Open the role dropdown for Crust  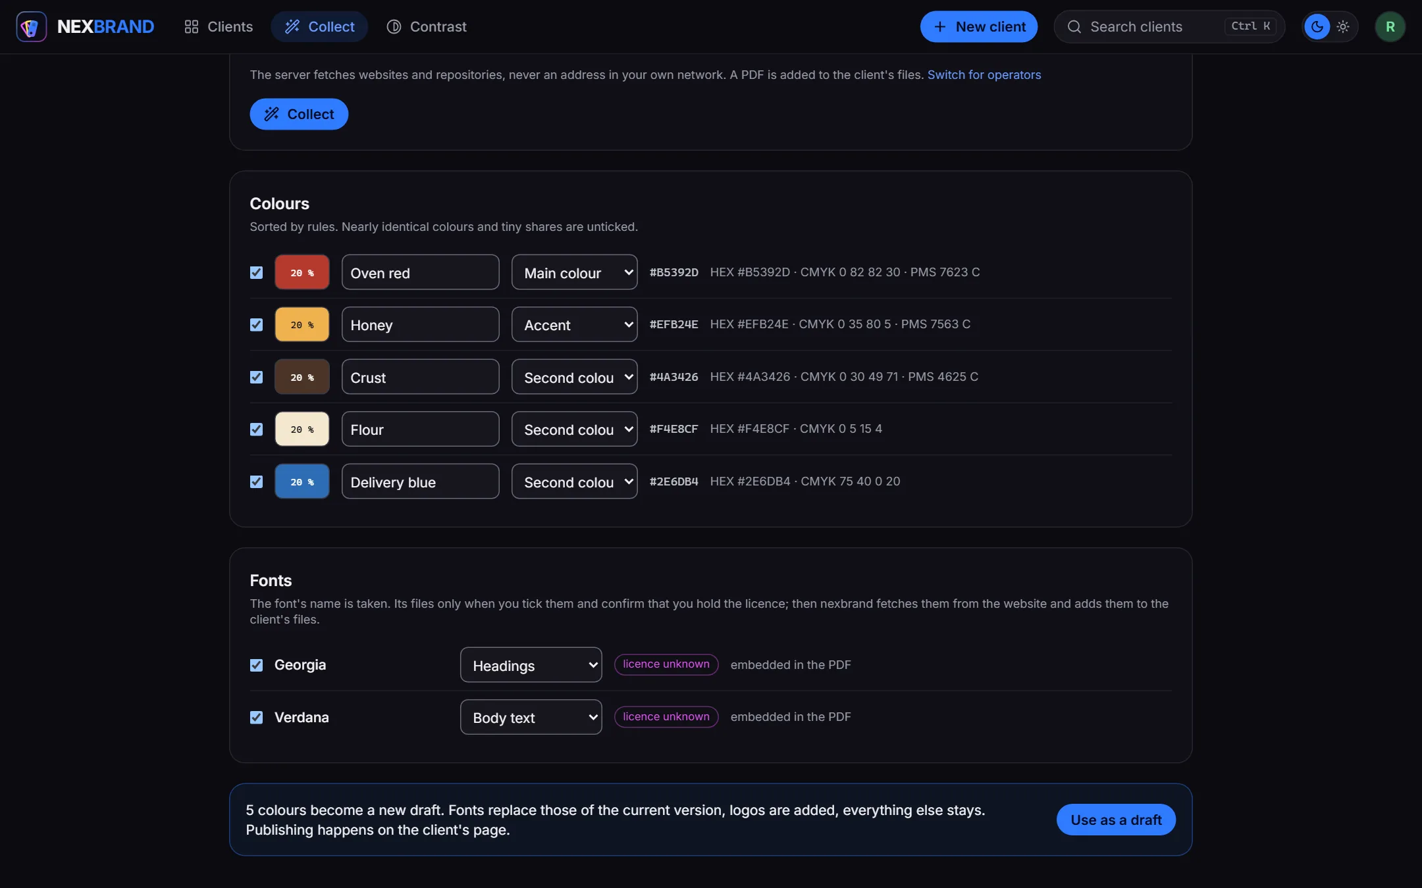click(574, 377)
